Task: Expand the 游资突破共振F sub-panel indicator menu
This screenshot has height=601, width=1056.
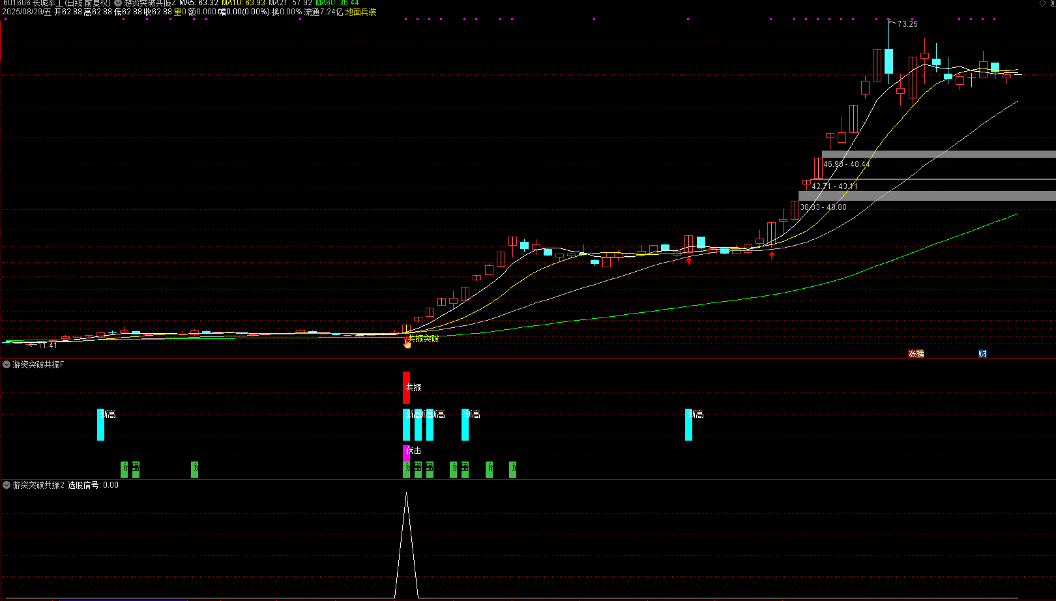Action: pos(7,364)
